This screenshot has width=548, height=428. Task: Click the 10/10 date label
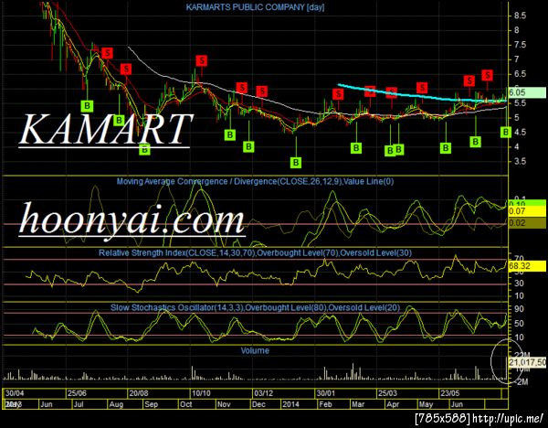coord(201,393)
